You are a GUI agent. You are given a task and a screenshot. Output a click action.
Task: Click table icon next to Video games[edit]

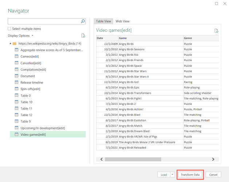[16, 134]
